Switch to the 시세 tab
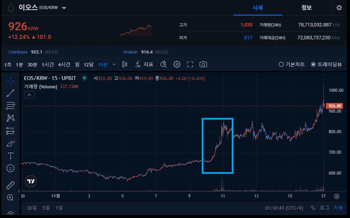The width and height of the screenshot is (350, 218). [258, 8]
